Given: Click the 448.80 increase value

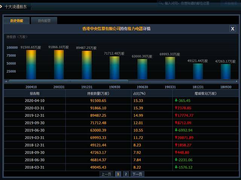Looking at the screenshot, I should (182, 153).
